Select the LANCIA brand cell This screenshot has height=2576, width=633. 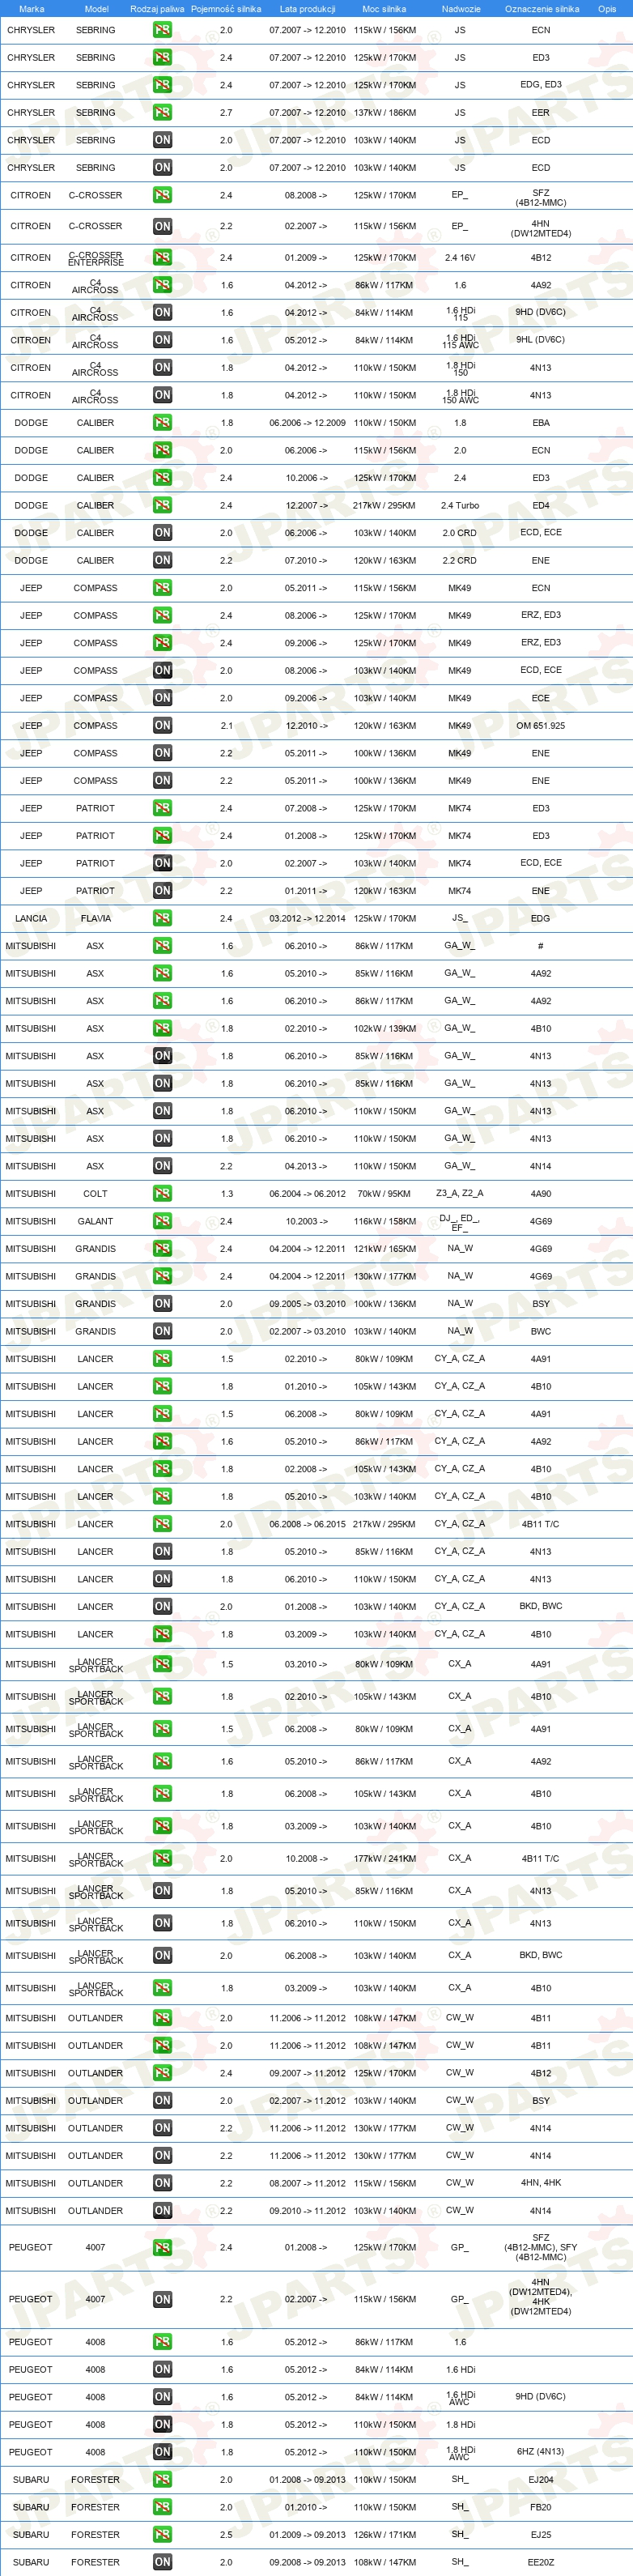pyautogui.click(x=31, y=918)
